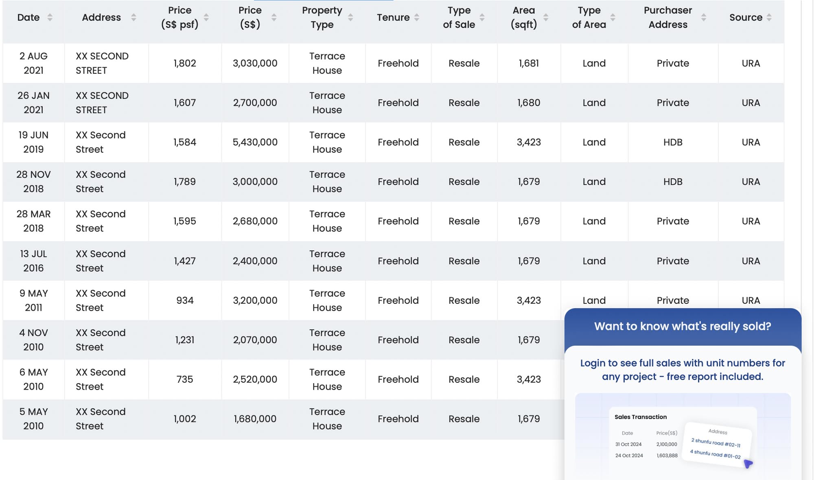
Task: Click the 1,427 psf value
Action: pyautogui.click(x=185, y=261)
